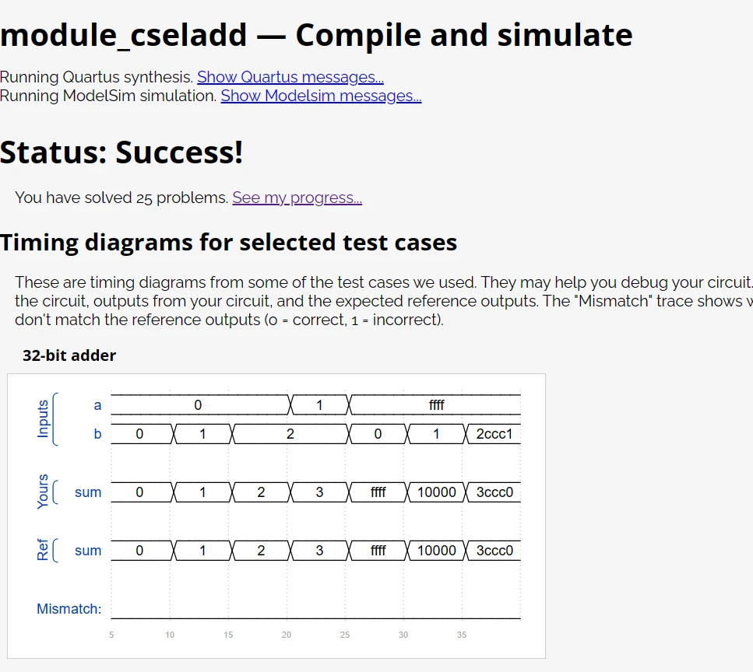Click the ffff value in signal a
This screenshot has height=672, width=753.
[x=437, y=405]
